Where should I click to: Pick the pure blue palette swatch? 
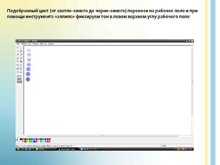pos(34,141)
